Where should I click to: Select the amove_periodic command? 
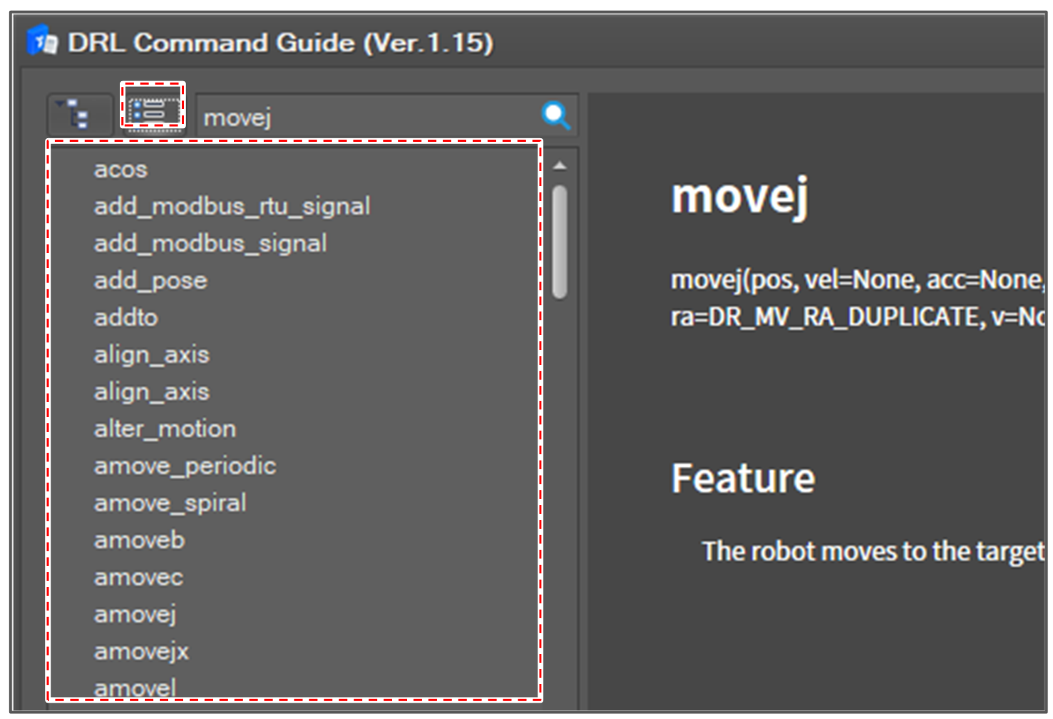coord(185,466)
